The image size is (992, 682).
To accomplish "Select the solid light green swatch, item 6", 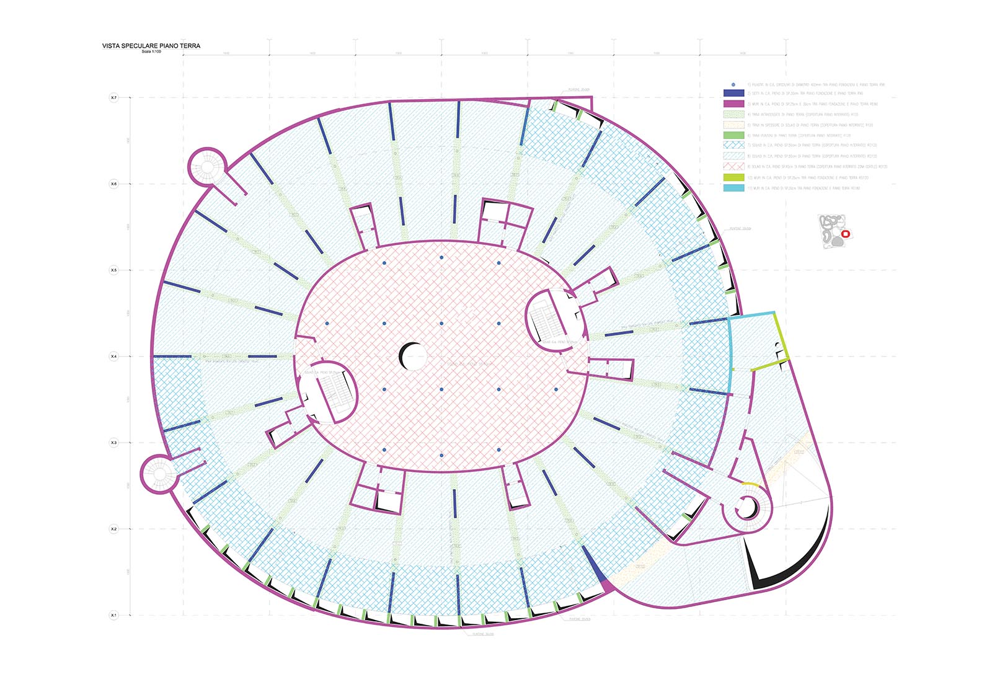I will pos(733,135).
